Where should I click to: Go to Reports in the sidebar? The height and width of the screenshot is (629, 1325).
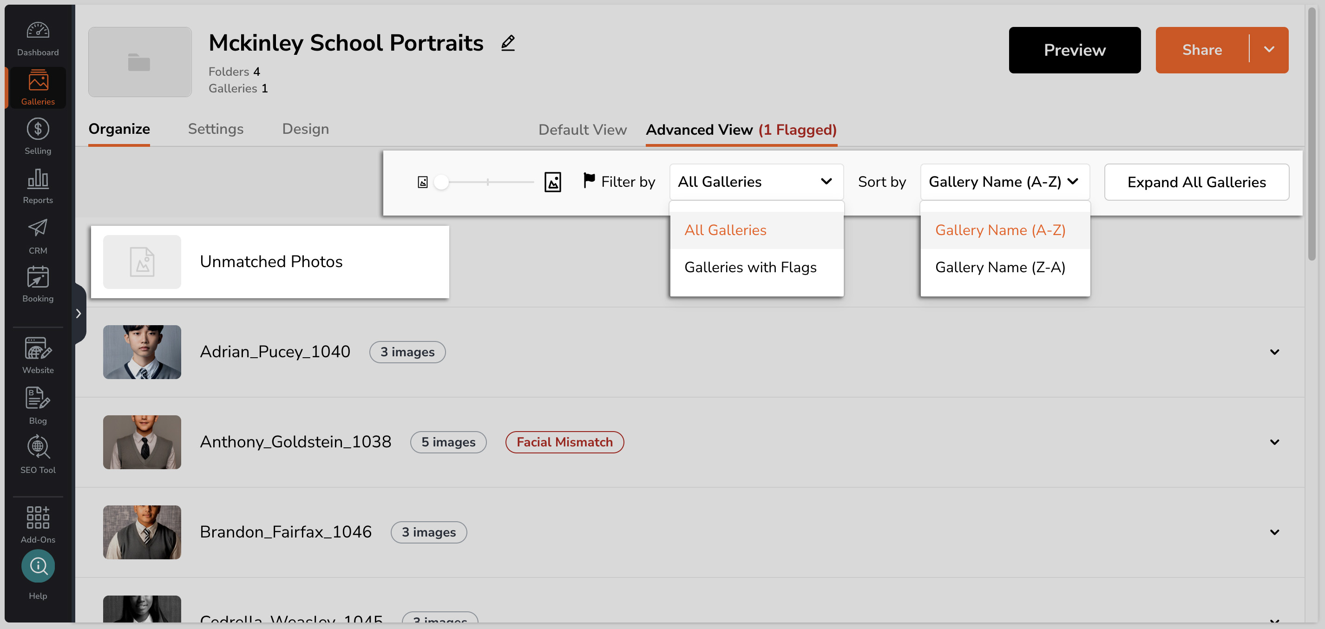pyautogui.click(x=38, y=186)
